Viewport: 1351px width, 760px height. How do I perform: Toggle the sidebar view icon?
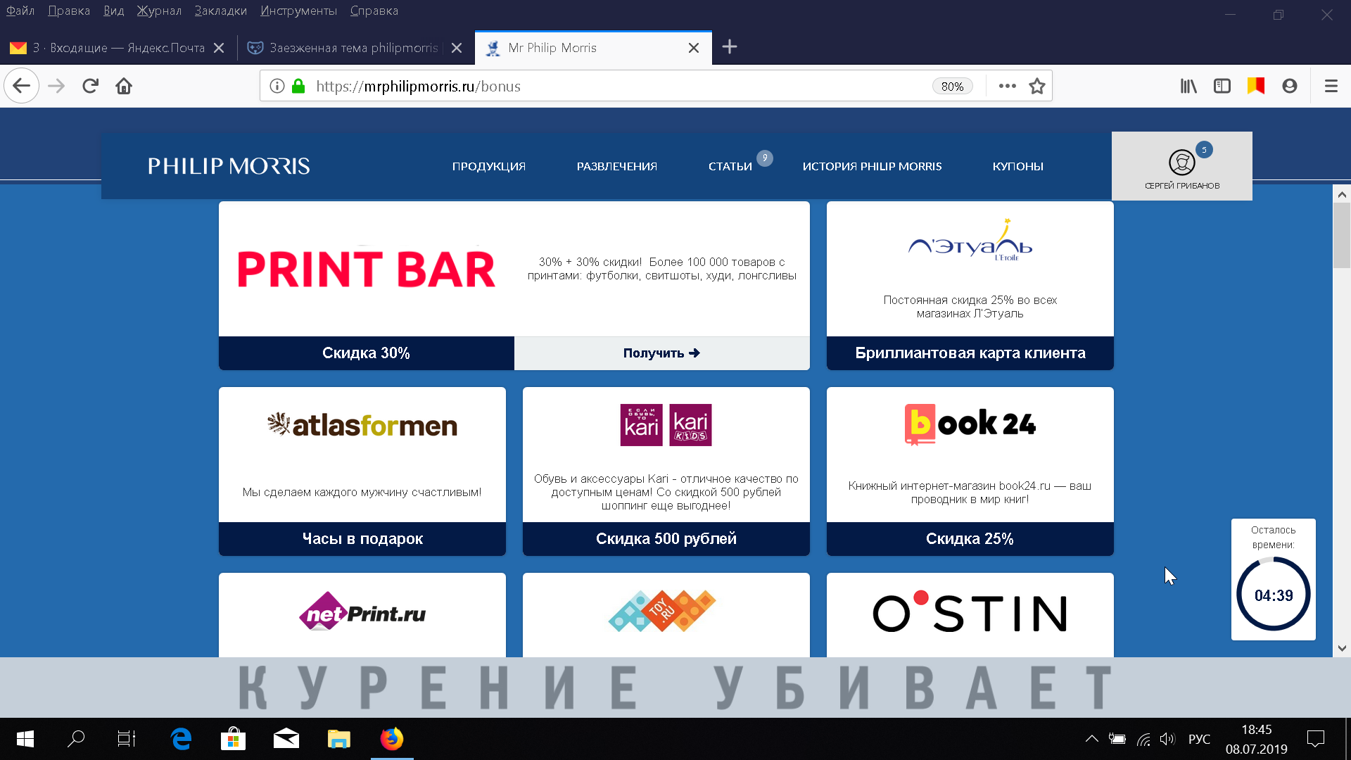(x=1222, y=86)
